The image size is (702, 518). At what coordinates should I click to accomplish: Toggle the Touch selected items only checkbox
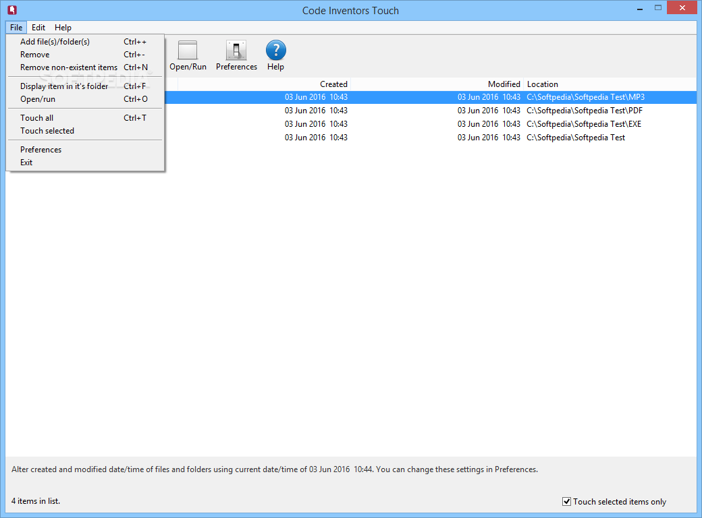click(x=566, y=501)
